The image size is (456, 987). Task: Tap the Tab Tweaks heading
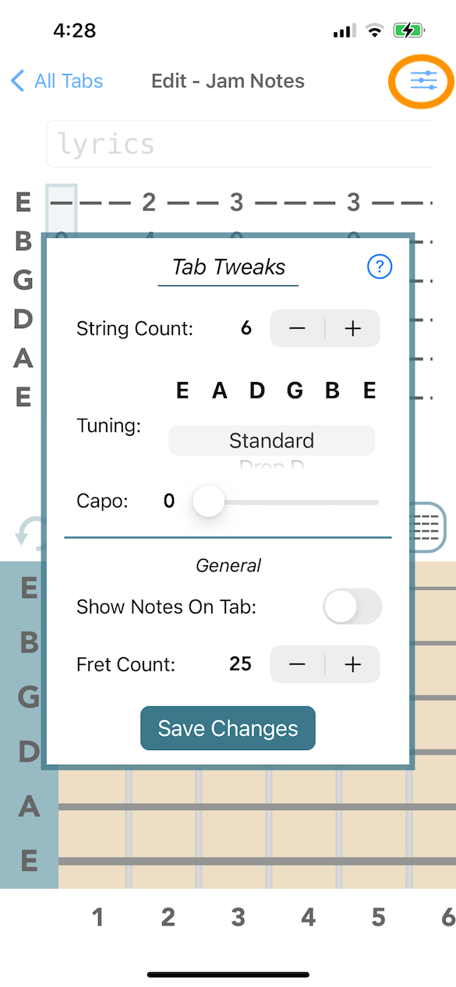[228, 267]
